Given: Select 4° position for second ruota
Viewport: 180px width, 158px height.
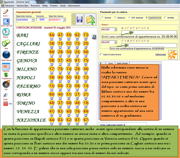Looking at the screenshot, I should pos(140,41).
